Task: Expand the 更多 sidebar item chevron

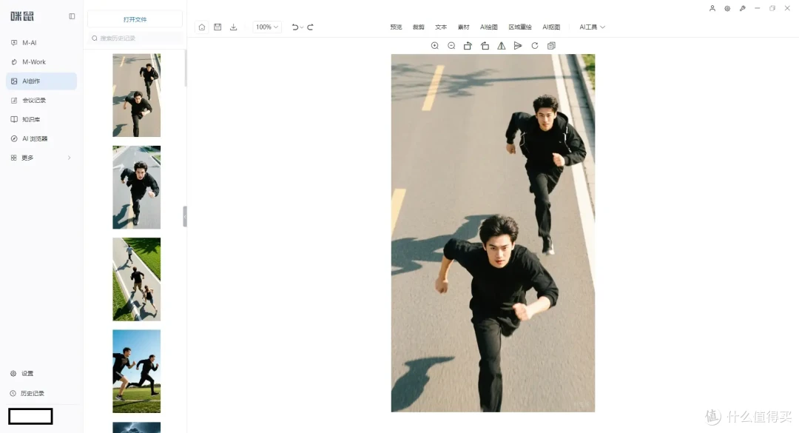Action: coord(70,158)
